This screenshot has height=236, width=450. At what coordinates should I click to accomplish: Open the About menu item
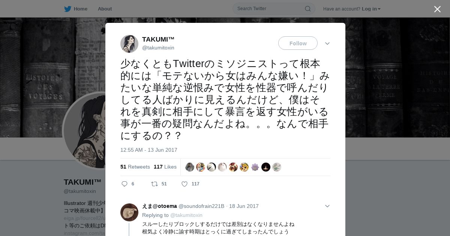coord(105,9)
